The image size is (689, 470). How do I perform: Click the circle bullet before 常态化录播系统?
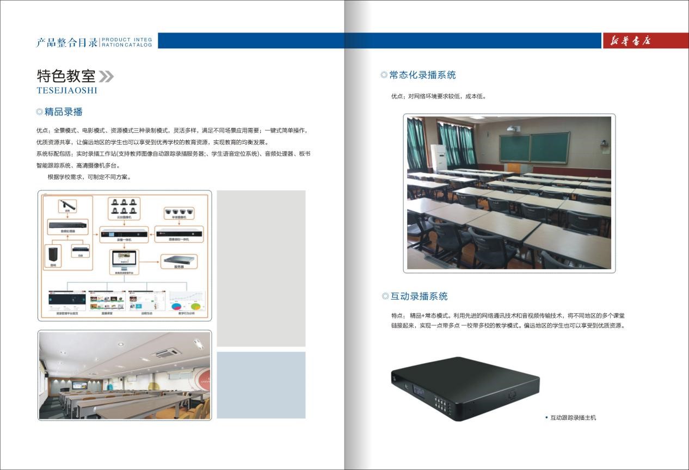pos(384,75)
